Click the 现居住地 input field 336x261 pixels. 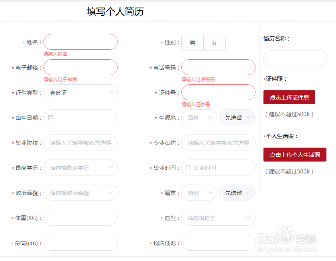pos(218,243)
